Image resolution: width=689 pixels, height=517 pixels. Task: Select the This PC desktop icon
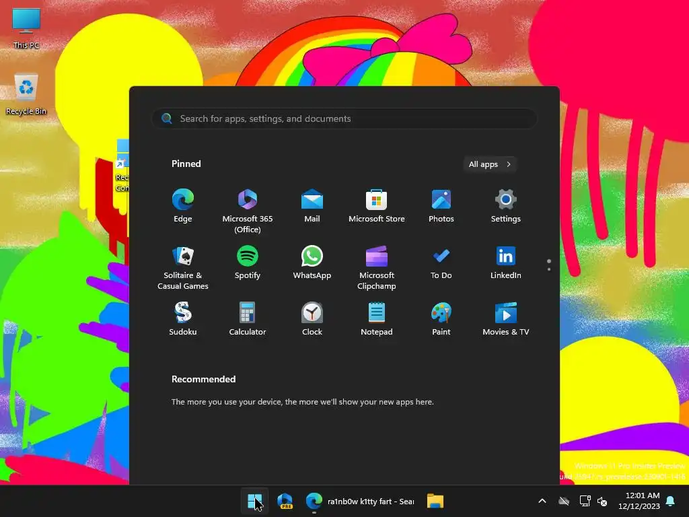(26, 28)
